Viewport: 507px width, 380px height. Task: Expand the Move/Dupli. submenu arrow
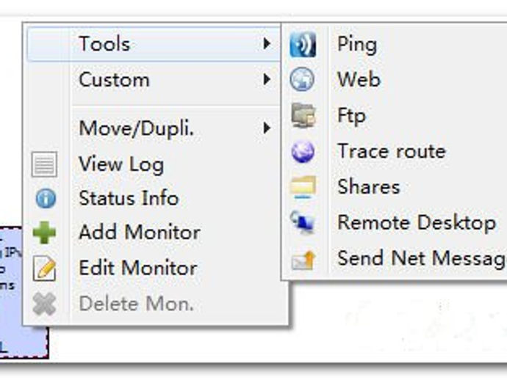[x=267, y=128]
